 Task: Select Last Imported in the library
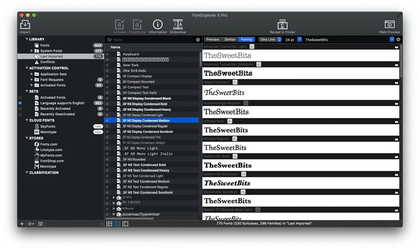pyautogui.click(x=60, y=56)
